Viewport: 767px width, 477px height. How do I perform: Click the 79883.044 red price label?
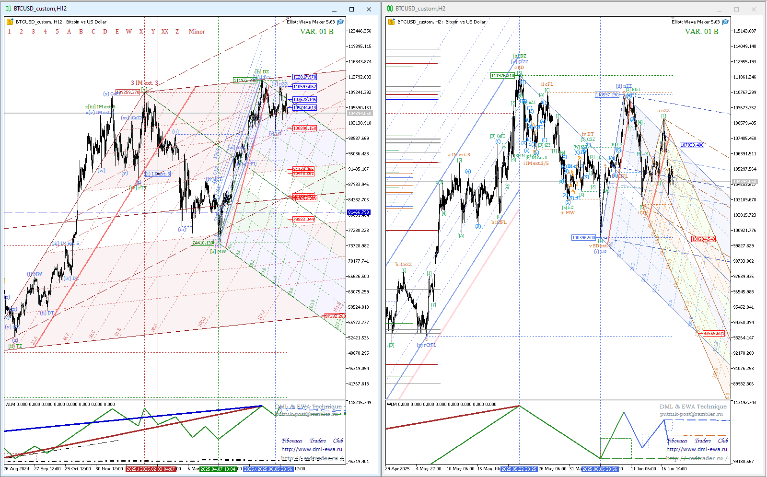tap(303, 219)
